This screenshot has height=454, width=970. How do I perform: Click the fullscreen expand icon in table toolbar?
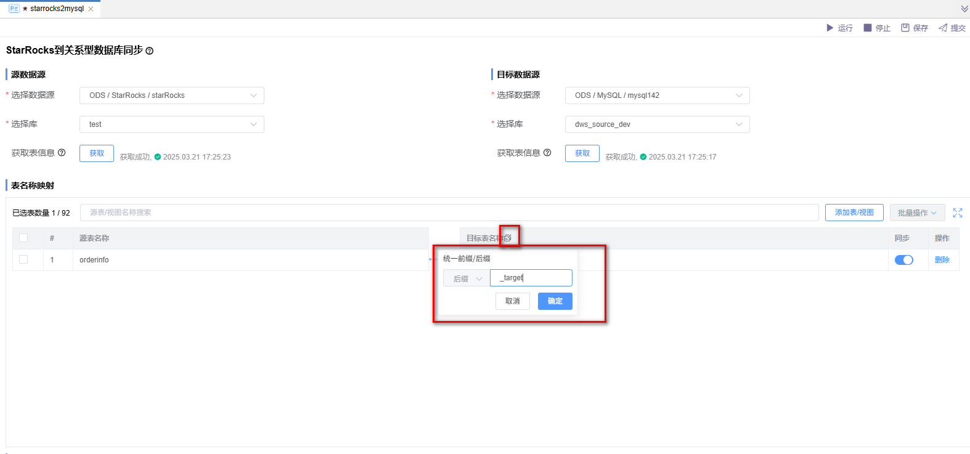(x=957, y=213)
